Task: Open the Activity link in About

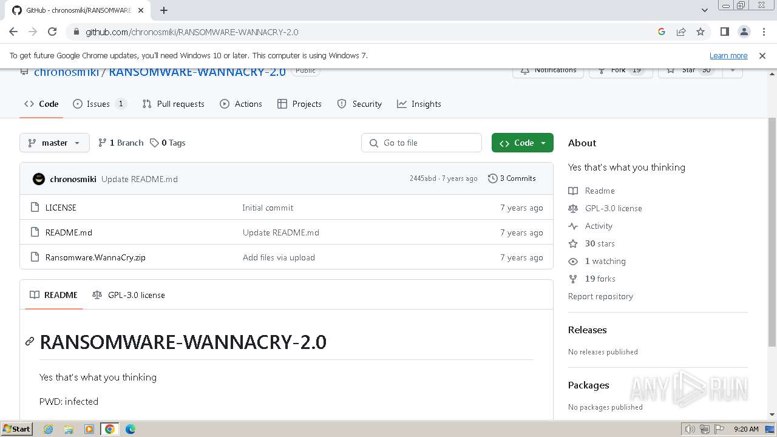Action: click(x=591, y=226)
